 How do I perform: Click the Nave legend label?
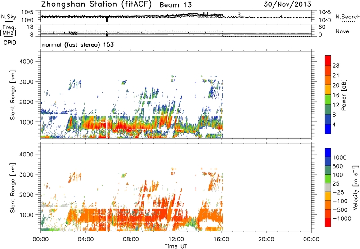coord(342,31)
